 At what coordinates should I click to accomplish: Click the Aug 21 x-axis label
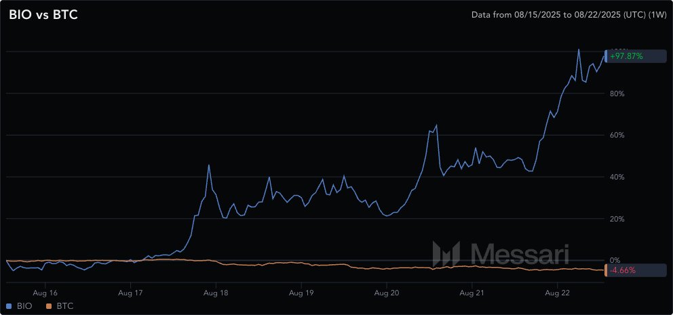click(x=472, y=293)
